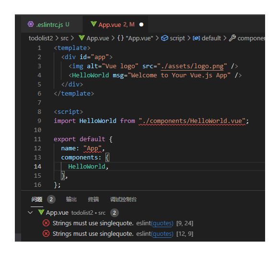
Task: Click the closing </template> tag on line 6
Action: pos(74,94)
